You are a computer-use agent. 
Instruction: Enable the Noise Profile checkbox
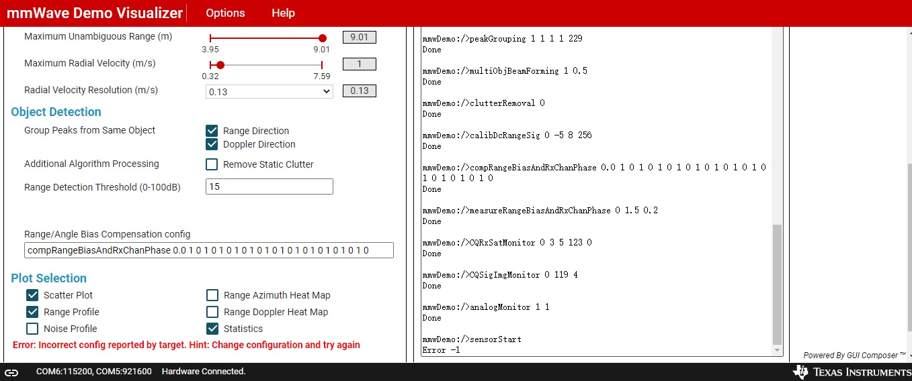(x=32, y=329)
